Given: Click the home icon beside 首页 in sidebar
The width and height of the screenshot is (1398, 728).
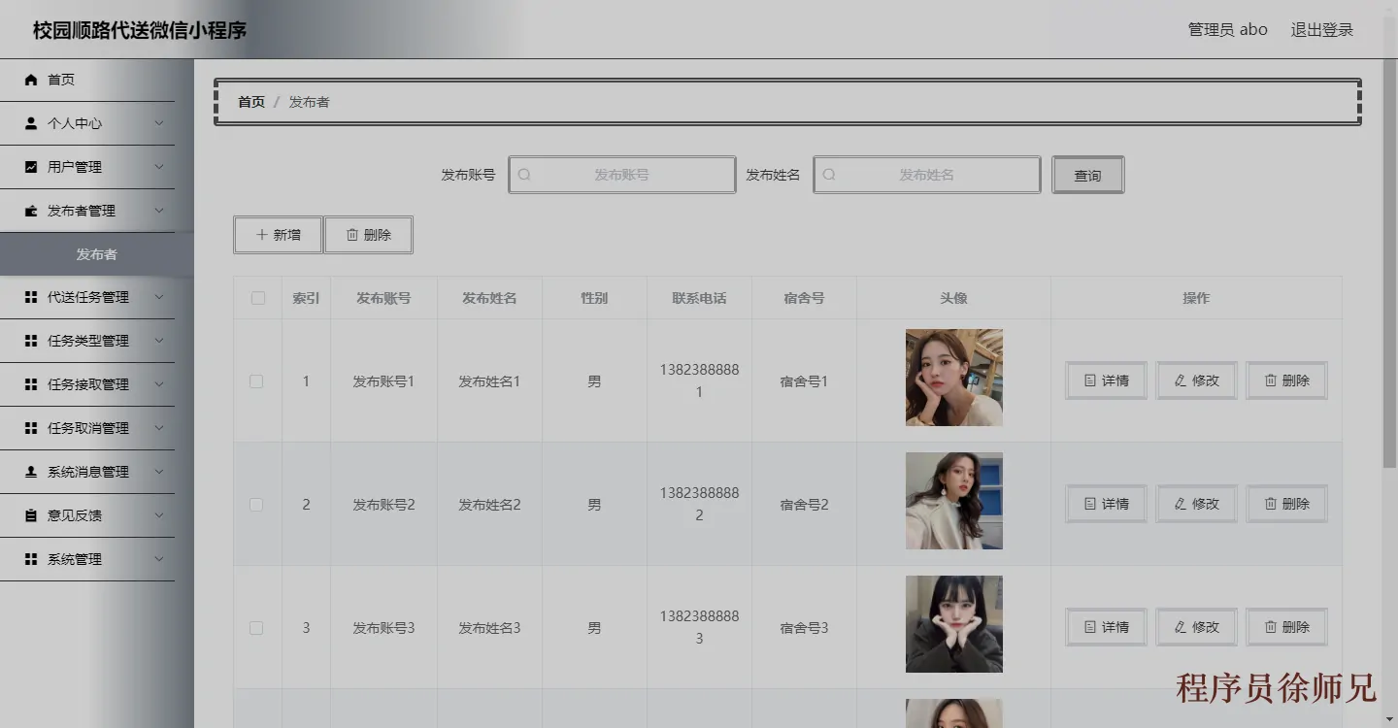Looking at the screenshot, I should pyautogui.click(x=31, y=80).
